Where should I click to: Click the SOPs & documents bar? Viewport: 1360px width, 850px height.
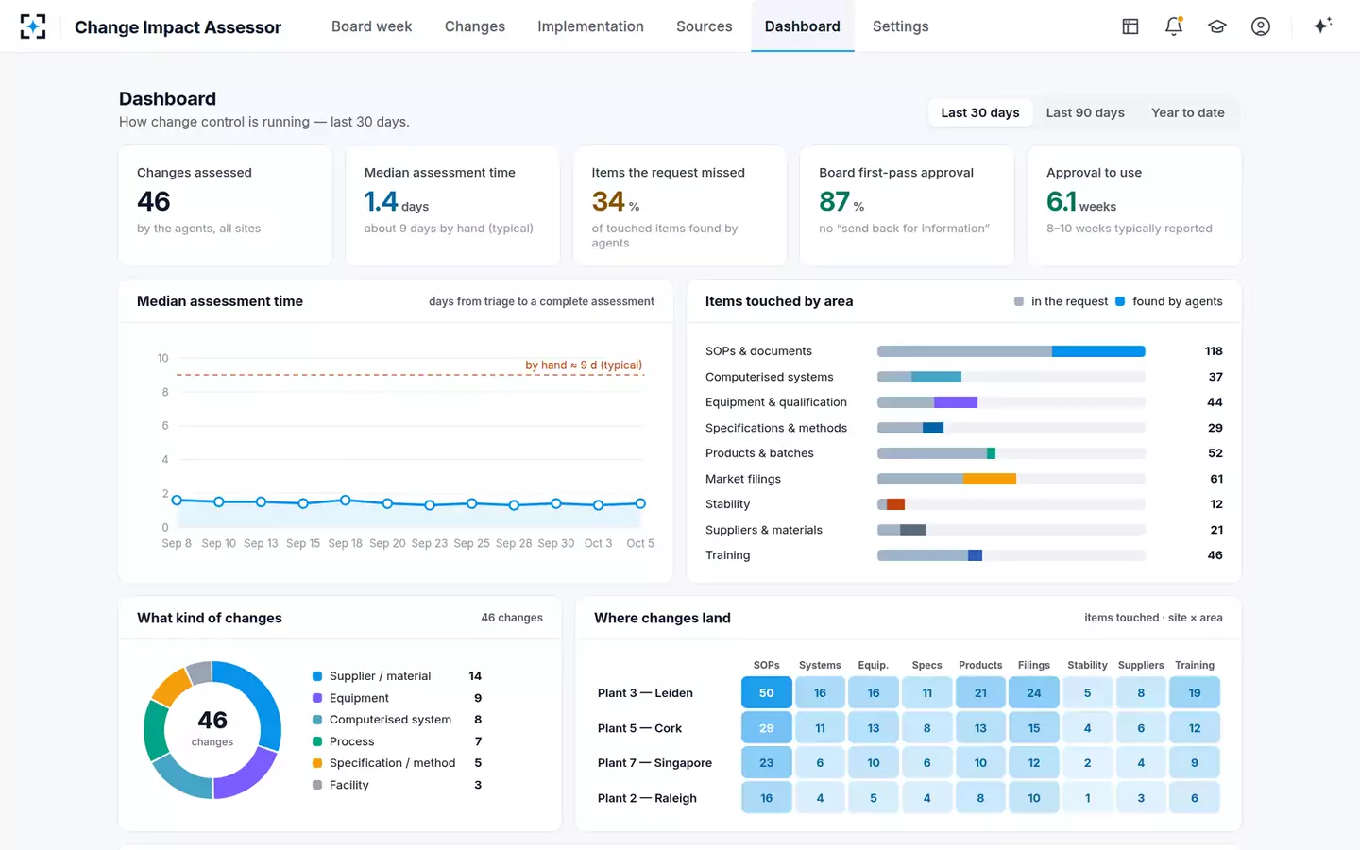tap(1011, 351)
